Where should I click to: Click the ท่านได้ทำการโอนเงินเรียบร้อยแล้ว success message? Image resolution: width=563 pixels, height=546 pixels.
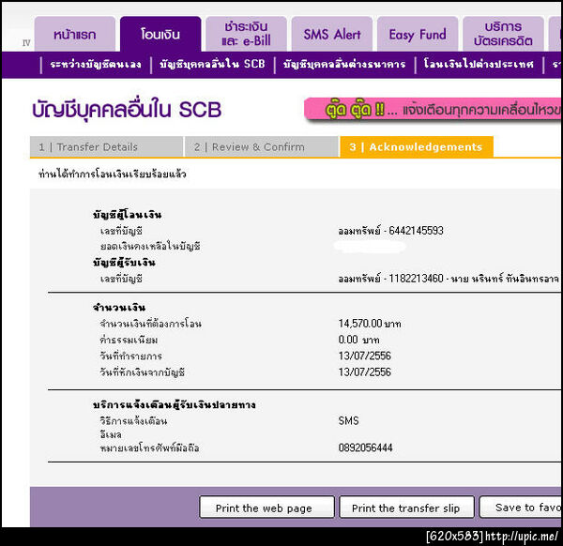click(113, 174)
